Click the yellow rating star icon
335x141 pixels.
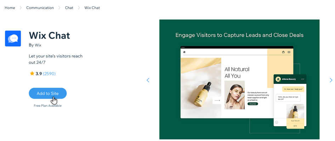32,74
